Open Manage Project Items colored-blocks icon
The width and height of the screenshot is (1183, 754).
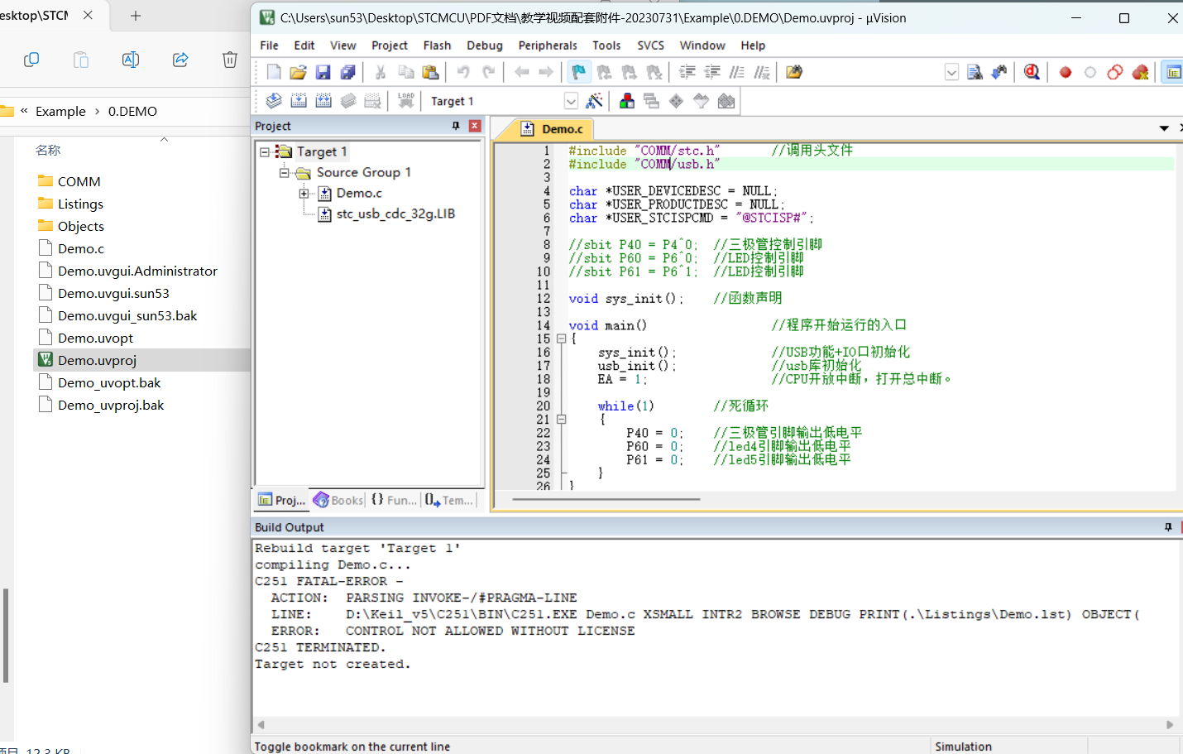pos(627,101)
